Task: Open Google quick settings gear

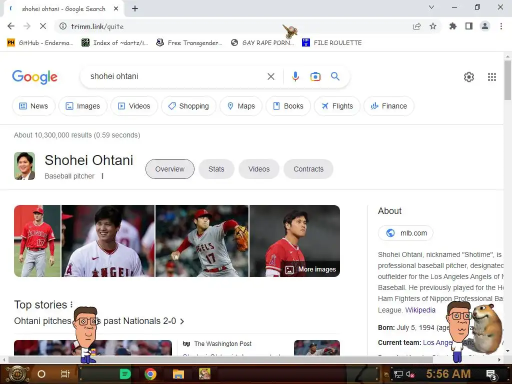Action: pyautogui.click(x=469, y=76)
